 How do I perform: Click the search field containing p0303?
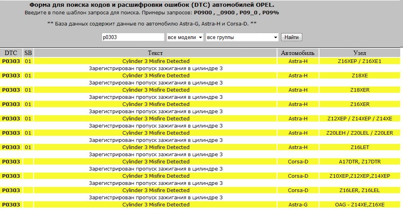(132, 37)
